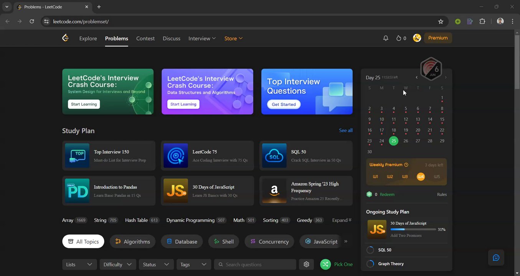The height and width of the screenshot is (276, 520).
Task: Select day 25 on the calendar
Action: [x=393, y=141]
